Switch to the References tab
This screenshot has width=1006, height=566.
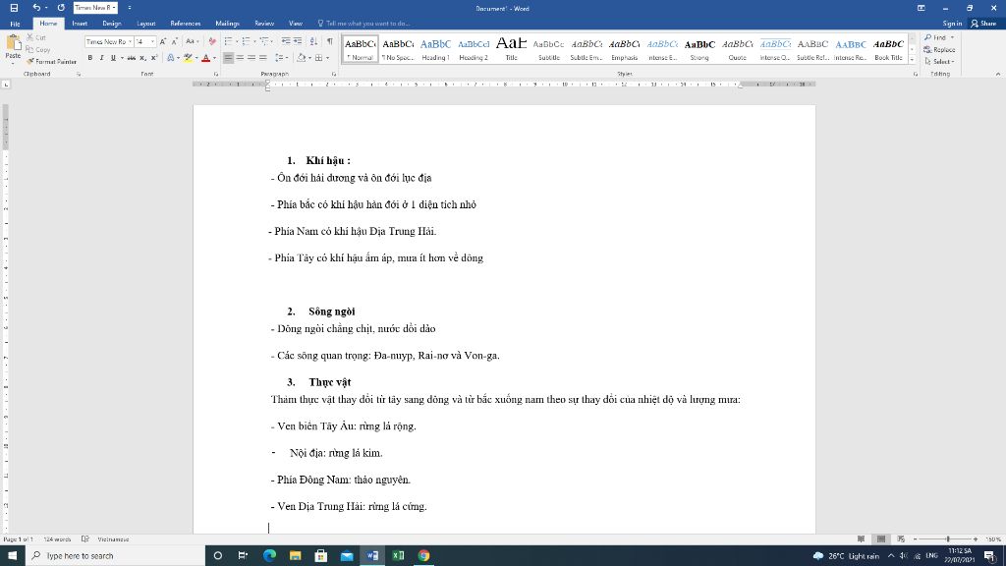(x=186, y=24)
